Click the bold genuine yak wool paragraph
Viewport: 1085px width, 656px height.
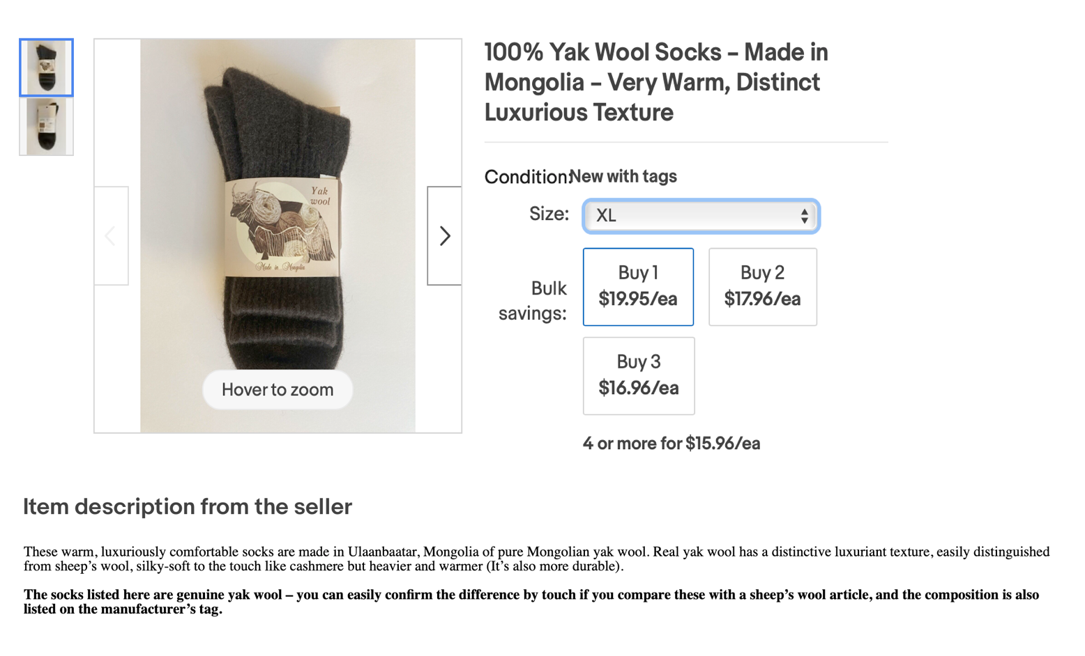click(x=531, y=602)
